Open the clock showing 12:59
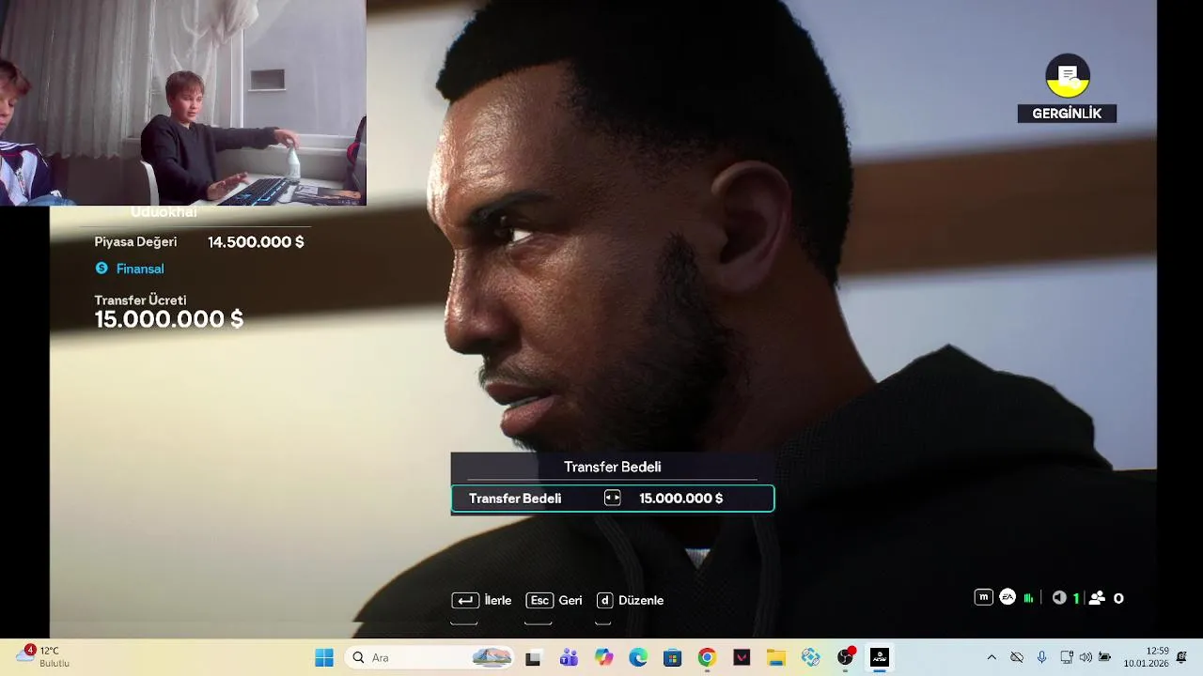This screenshot has height=676, width=1203. (x=1146, y=656)
